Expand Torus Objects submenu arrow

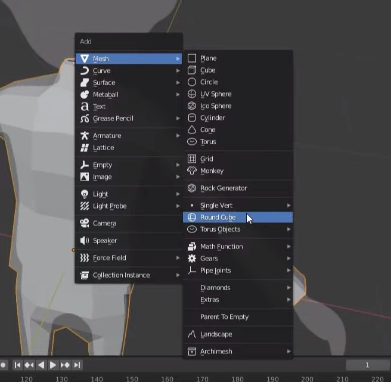tap(288, 229)
